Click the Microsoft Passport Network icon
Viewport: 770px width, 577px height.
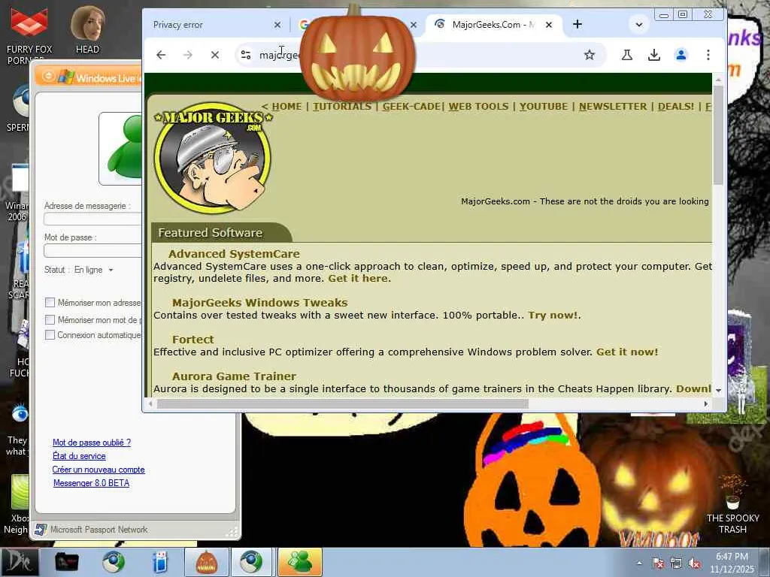pyautogui.click(x=41, y=530)
